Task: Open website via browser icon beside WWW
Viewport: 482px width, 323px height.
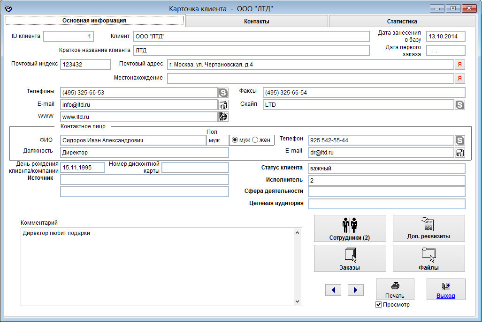Action: point(223,117)
